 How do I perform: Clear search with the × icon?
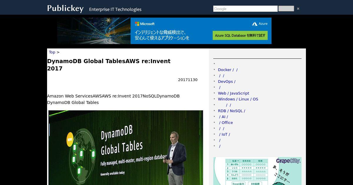point(298,9)
